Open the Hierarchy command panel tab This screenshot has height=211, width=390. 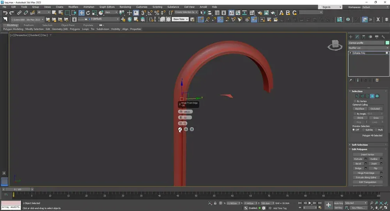363,37
